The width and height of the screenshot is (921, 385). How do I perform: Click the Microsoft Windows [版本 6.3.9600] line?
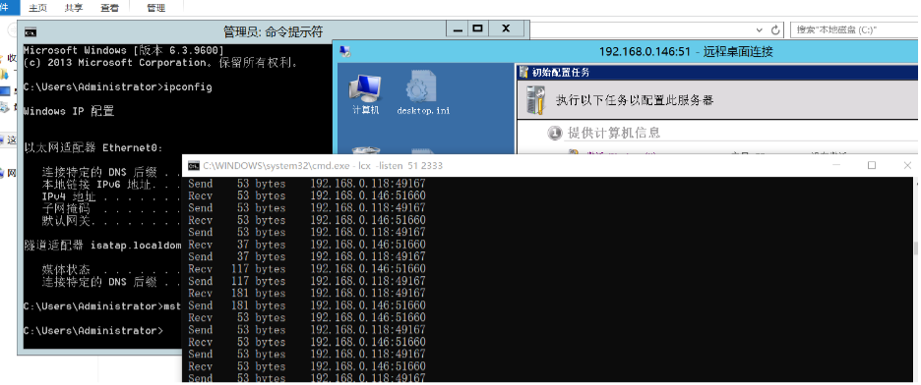[x=123, y=50]
